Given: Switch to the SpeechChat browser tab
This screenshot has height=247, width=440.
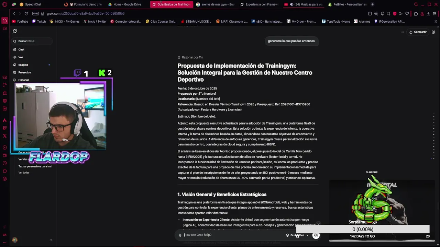Looking at the screenshot, I should [33, 4].
